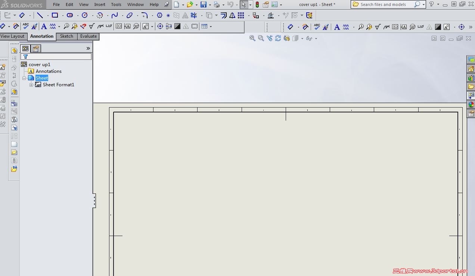Open the Hide/Show Items dropdown arrow
Viewport: 475px width, 276px height.
pyautogui.click(x=316, y=38)
